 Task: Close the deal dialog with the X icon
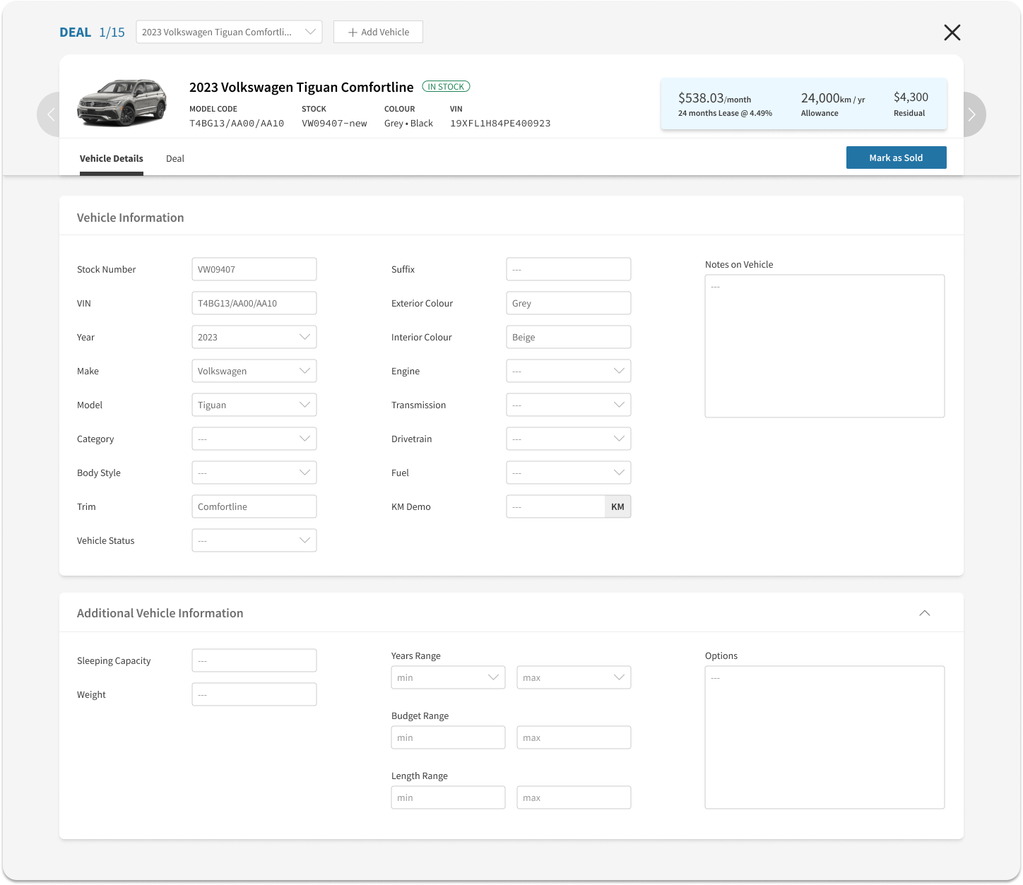coord(952,32)
